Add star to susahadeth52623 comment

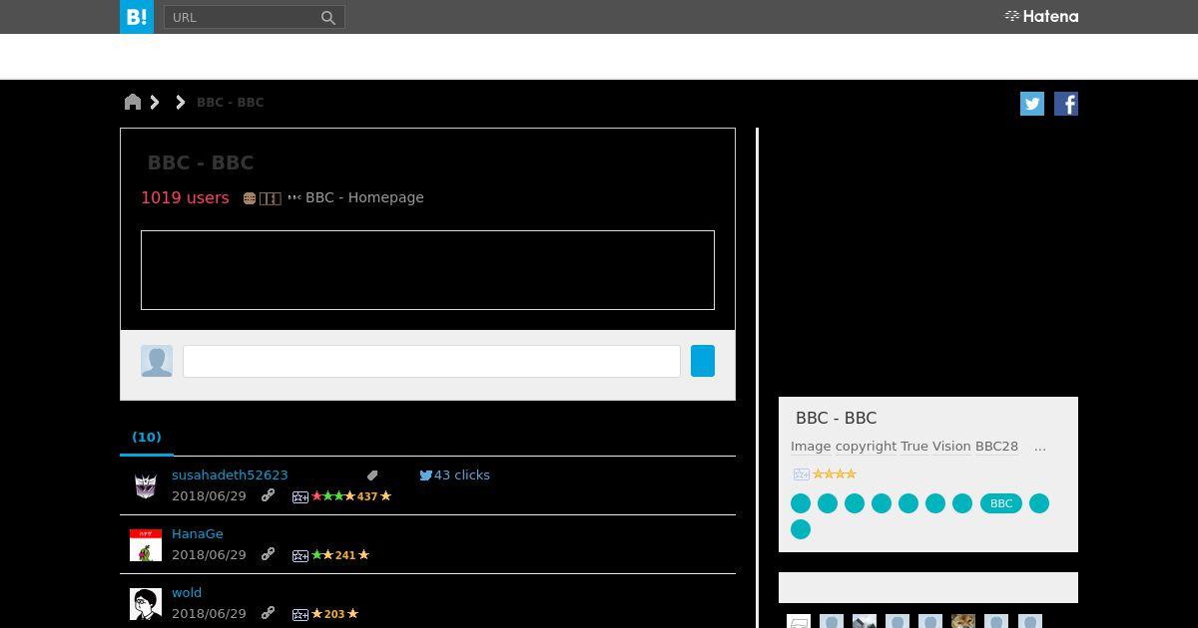(300, 496)
